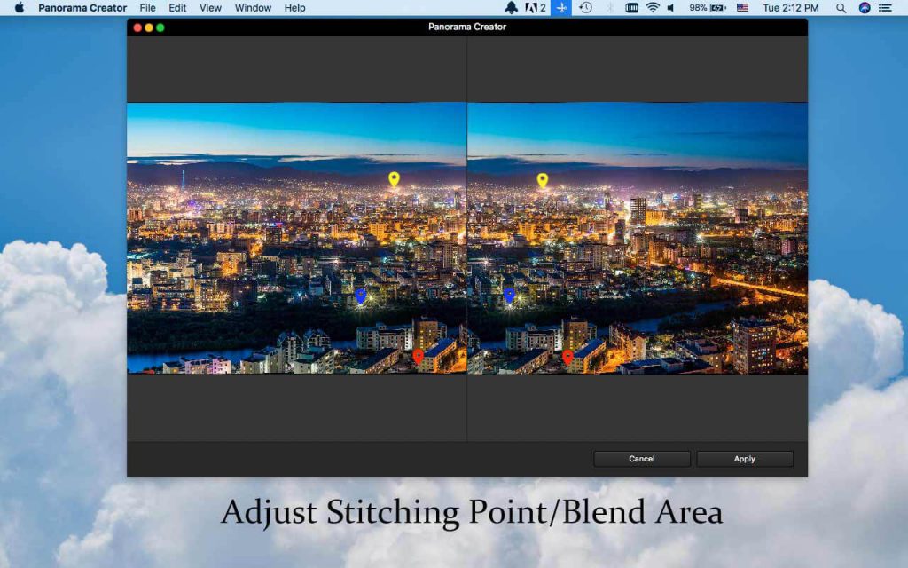Image resolution: width=908 pixels, height=568 pixels.
Task: Select the blue stitching pin on right image
Action: pos(508,296)
